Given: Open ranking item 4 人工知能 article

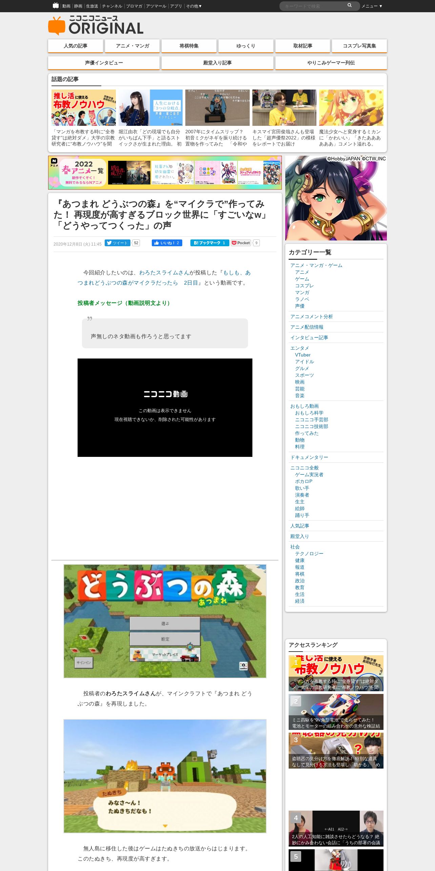Looking at the screenshot, I should pos(336,829).
